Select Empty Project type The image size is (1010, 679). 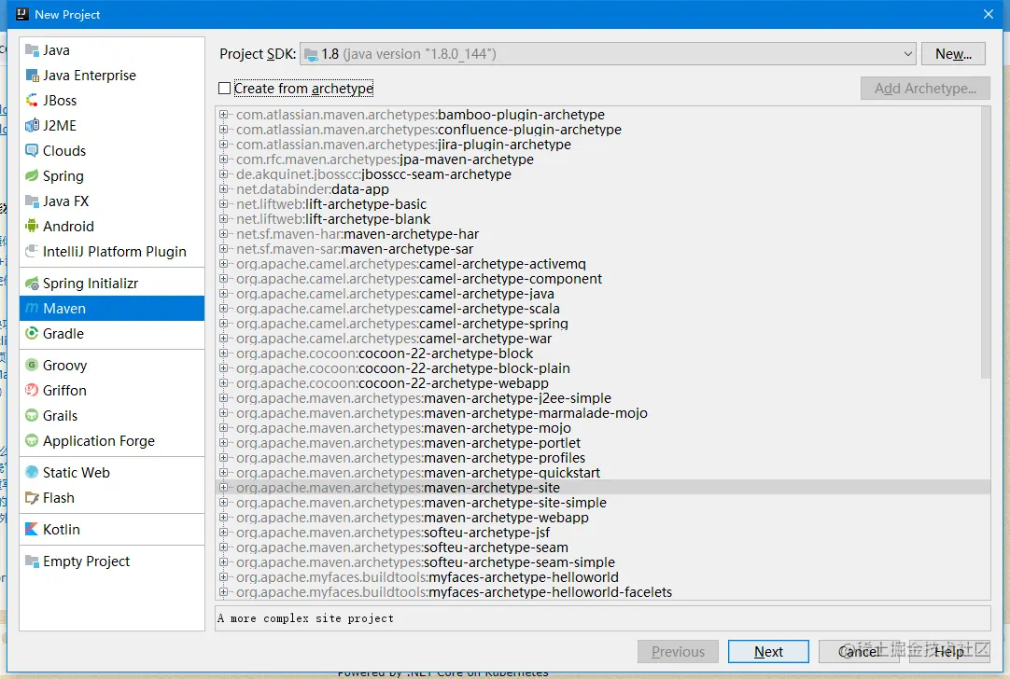(112, 561)
